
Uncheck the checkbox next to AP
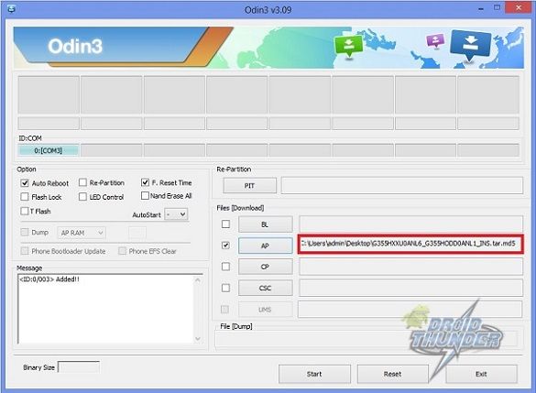tap(225, 245)
